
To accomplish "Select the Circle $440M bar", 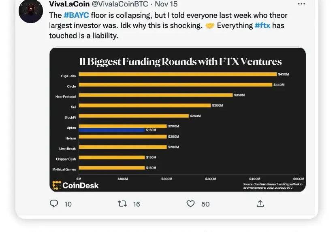I will click(175, 84).
